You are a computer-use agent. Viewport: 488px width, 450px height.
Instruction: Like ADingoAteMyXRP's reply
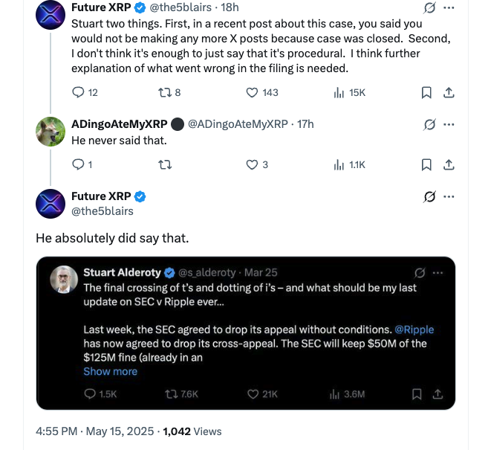pos(253,164)
